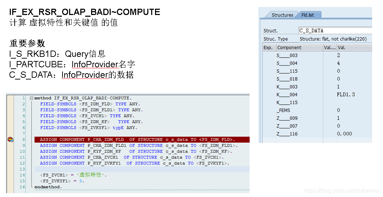Click the IF_EX_RSR_OLAP_BADI~COMPUTE heading
The image size is (383, 197).
[x=85, y=12]
